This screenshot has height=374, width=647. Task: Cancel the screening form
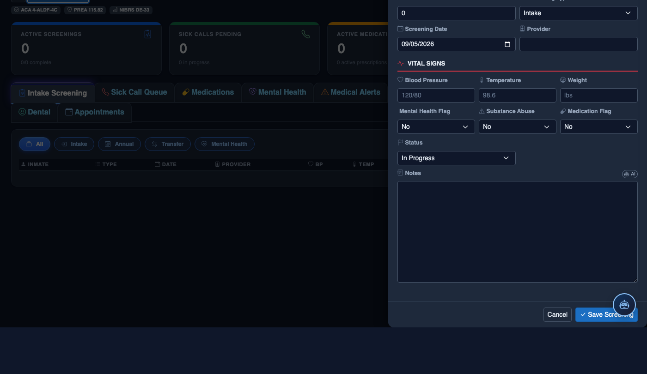click(557, 314)
